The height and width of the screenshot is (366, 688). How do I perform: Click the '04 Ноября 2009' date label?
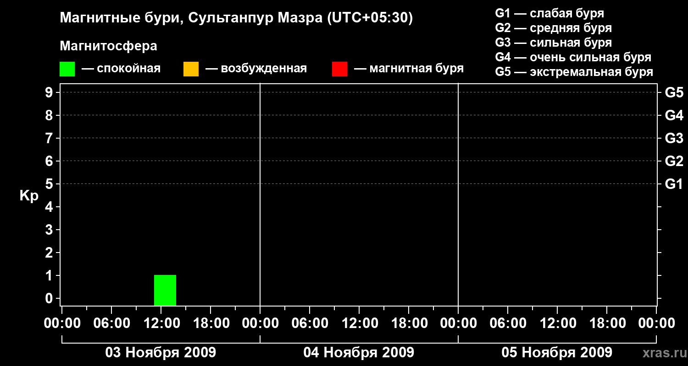coord(359,352)
